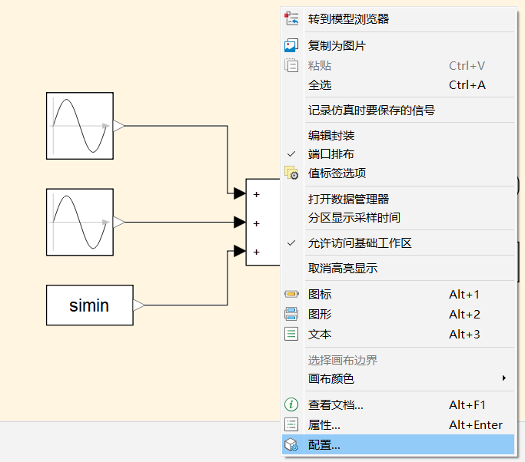
Task: Select the top sine wave block
Action: [x=80, y=126]
